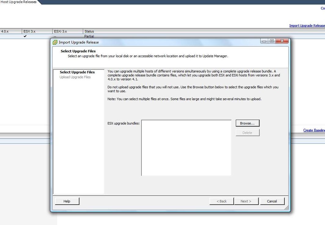Maximize the Import Upgrade Release dialog
The height and width of the screenshot is (225, 325).
pyautogui.click(x=272, y=41)
